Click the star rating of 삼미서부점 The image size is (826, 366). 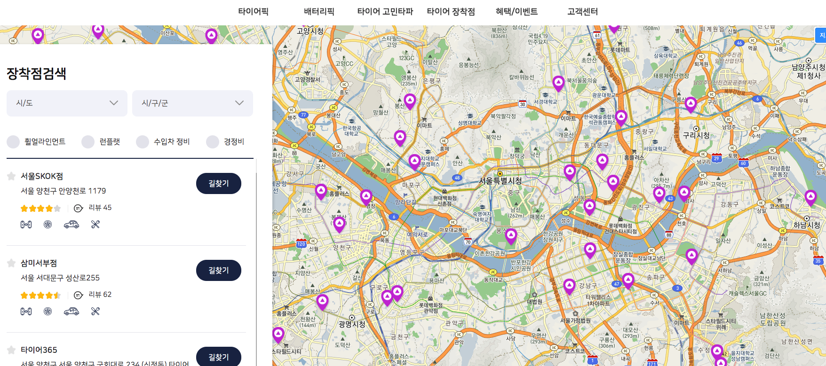tap(40, 295)
